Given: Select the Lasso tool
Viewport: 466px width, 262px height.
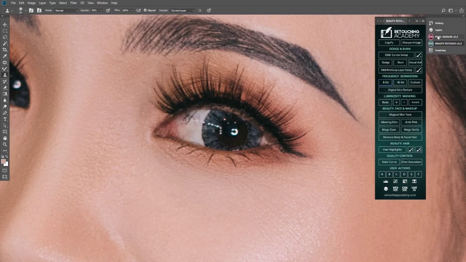Looking at the screenshot, I should [5, 37].
